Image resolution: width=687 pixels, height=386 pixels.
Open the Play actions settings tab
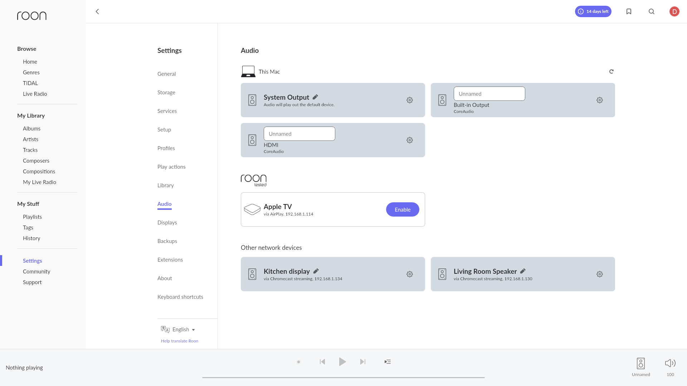tap(171, 167)
